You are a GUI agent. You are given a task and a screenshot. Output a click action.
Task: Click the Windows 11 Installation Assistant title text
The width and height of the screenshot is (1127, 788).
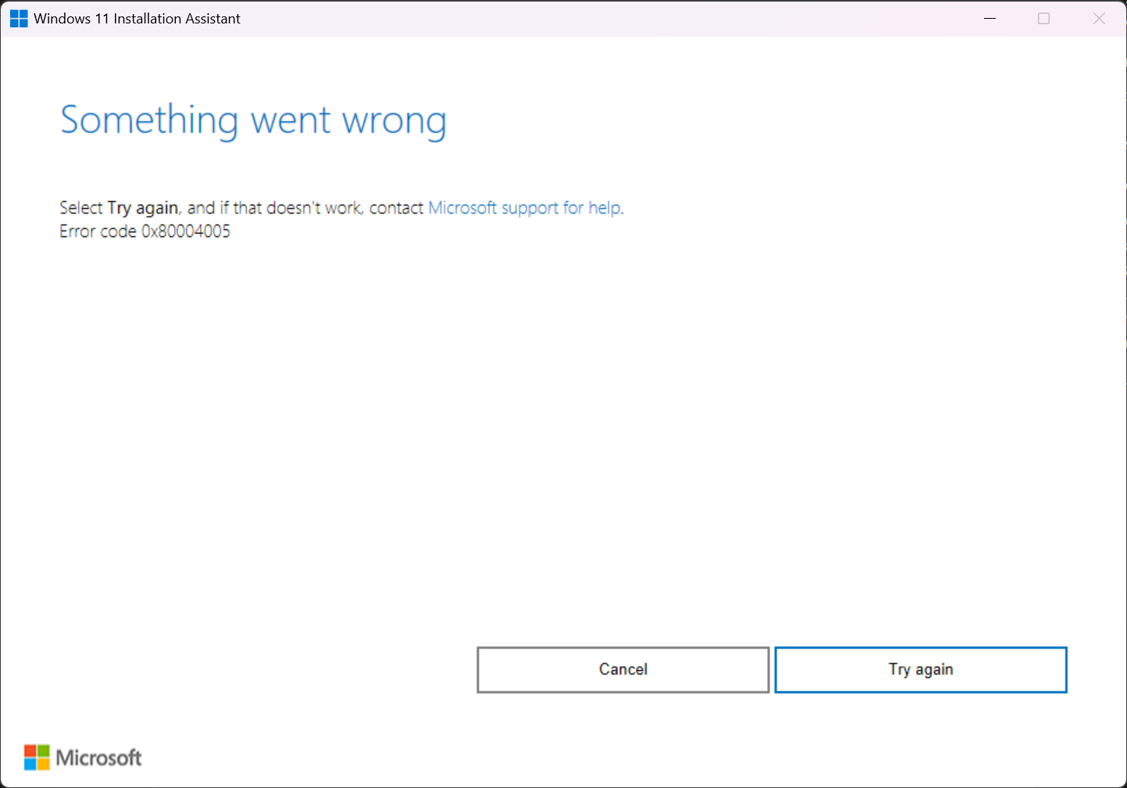[x=137, y=18]
